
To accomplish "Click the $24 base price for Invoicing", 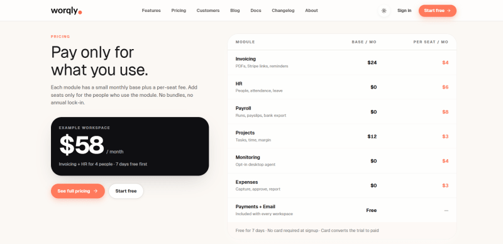I will (372, 63).
